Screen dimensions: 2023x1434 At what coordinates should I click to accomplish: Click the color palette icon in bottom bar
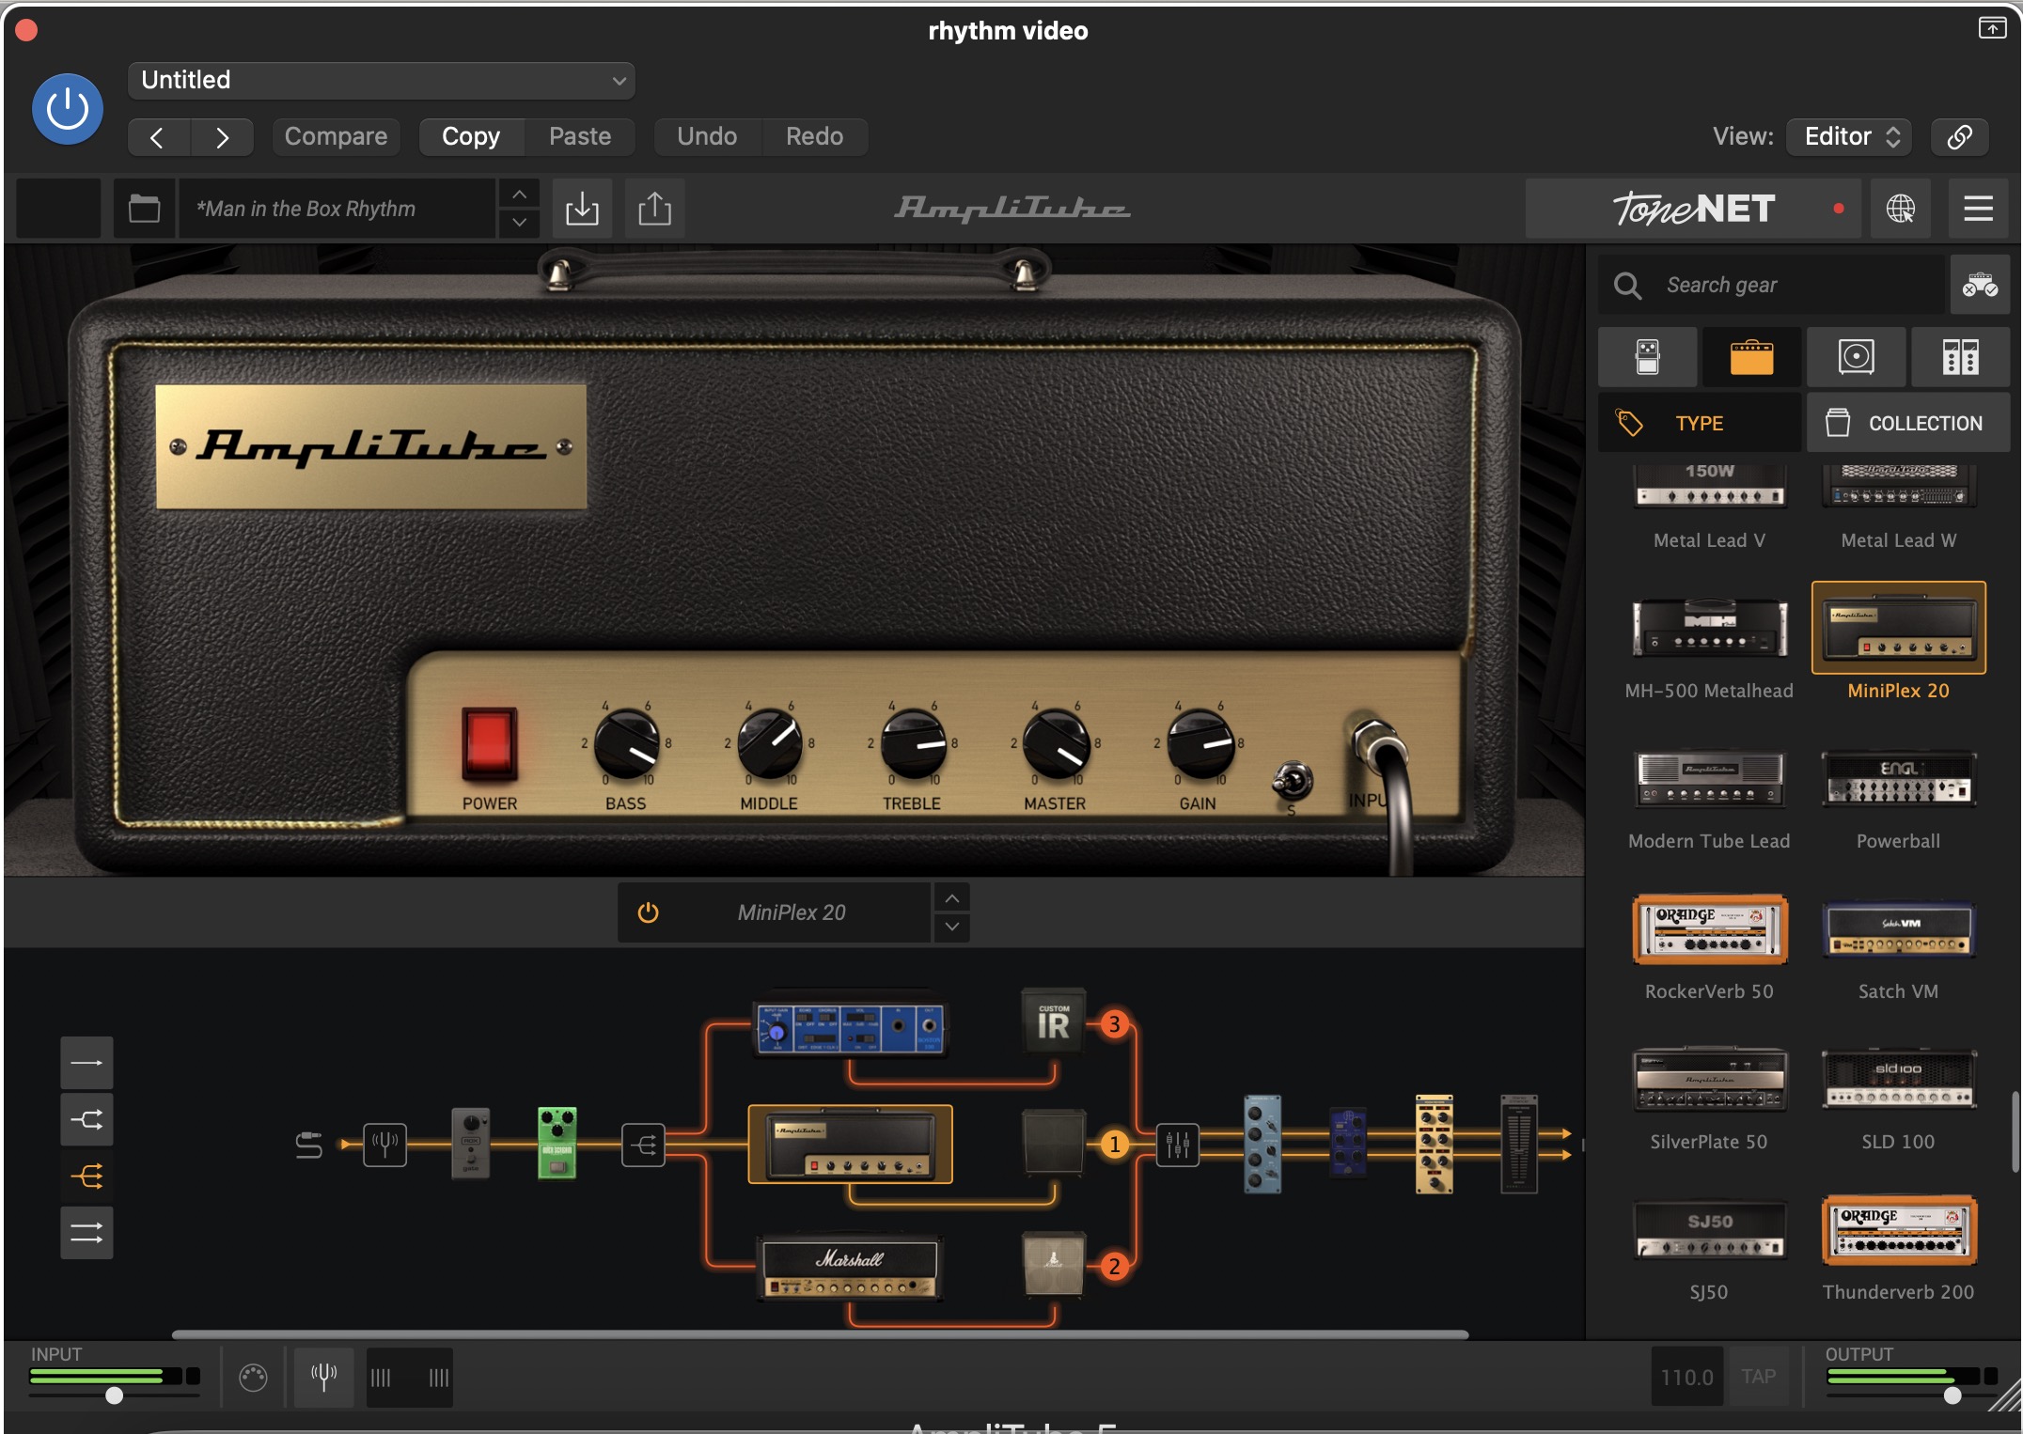pyautogui.click(x=253, y=1378)
